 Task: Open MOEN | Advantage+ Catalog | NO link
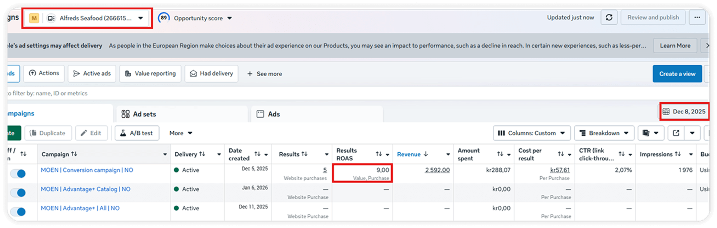tap(85, 189)
